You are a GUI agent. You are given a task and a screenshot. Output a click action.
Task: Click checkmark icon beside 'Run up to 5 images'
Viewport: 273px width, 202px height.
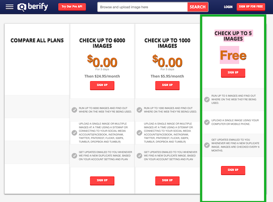pyautogui.click(x=207, y=99)
